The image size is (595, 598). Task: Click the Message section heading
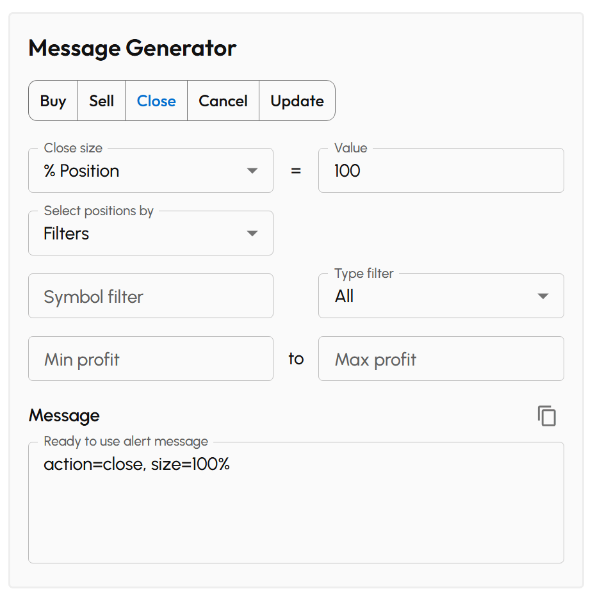tap(64, 416)
